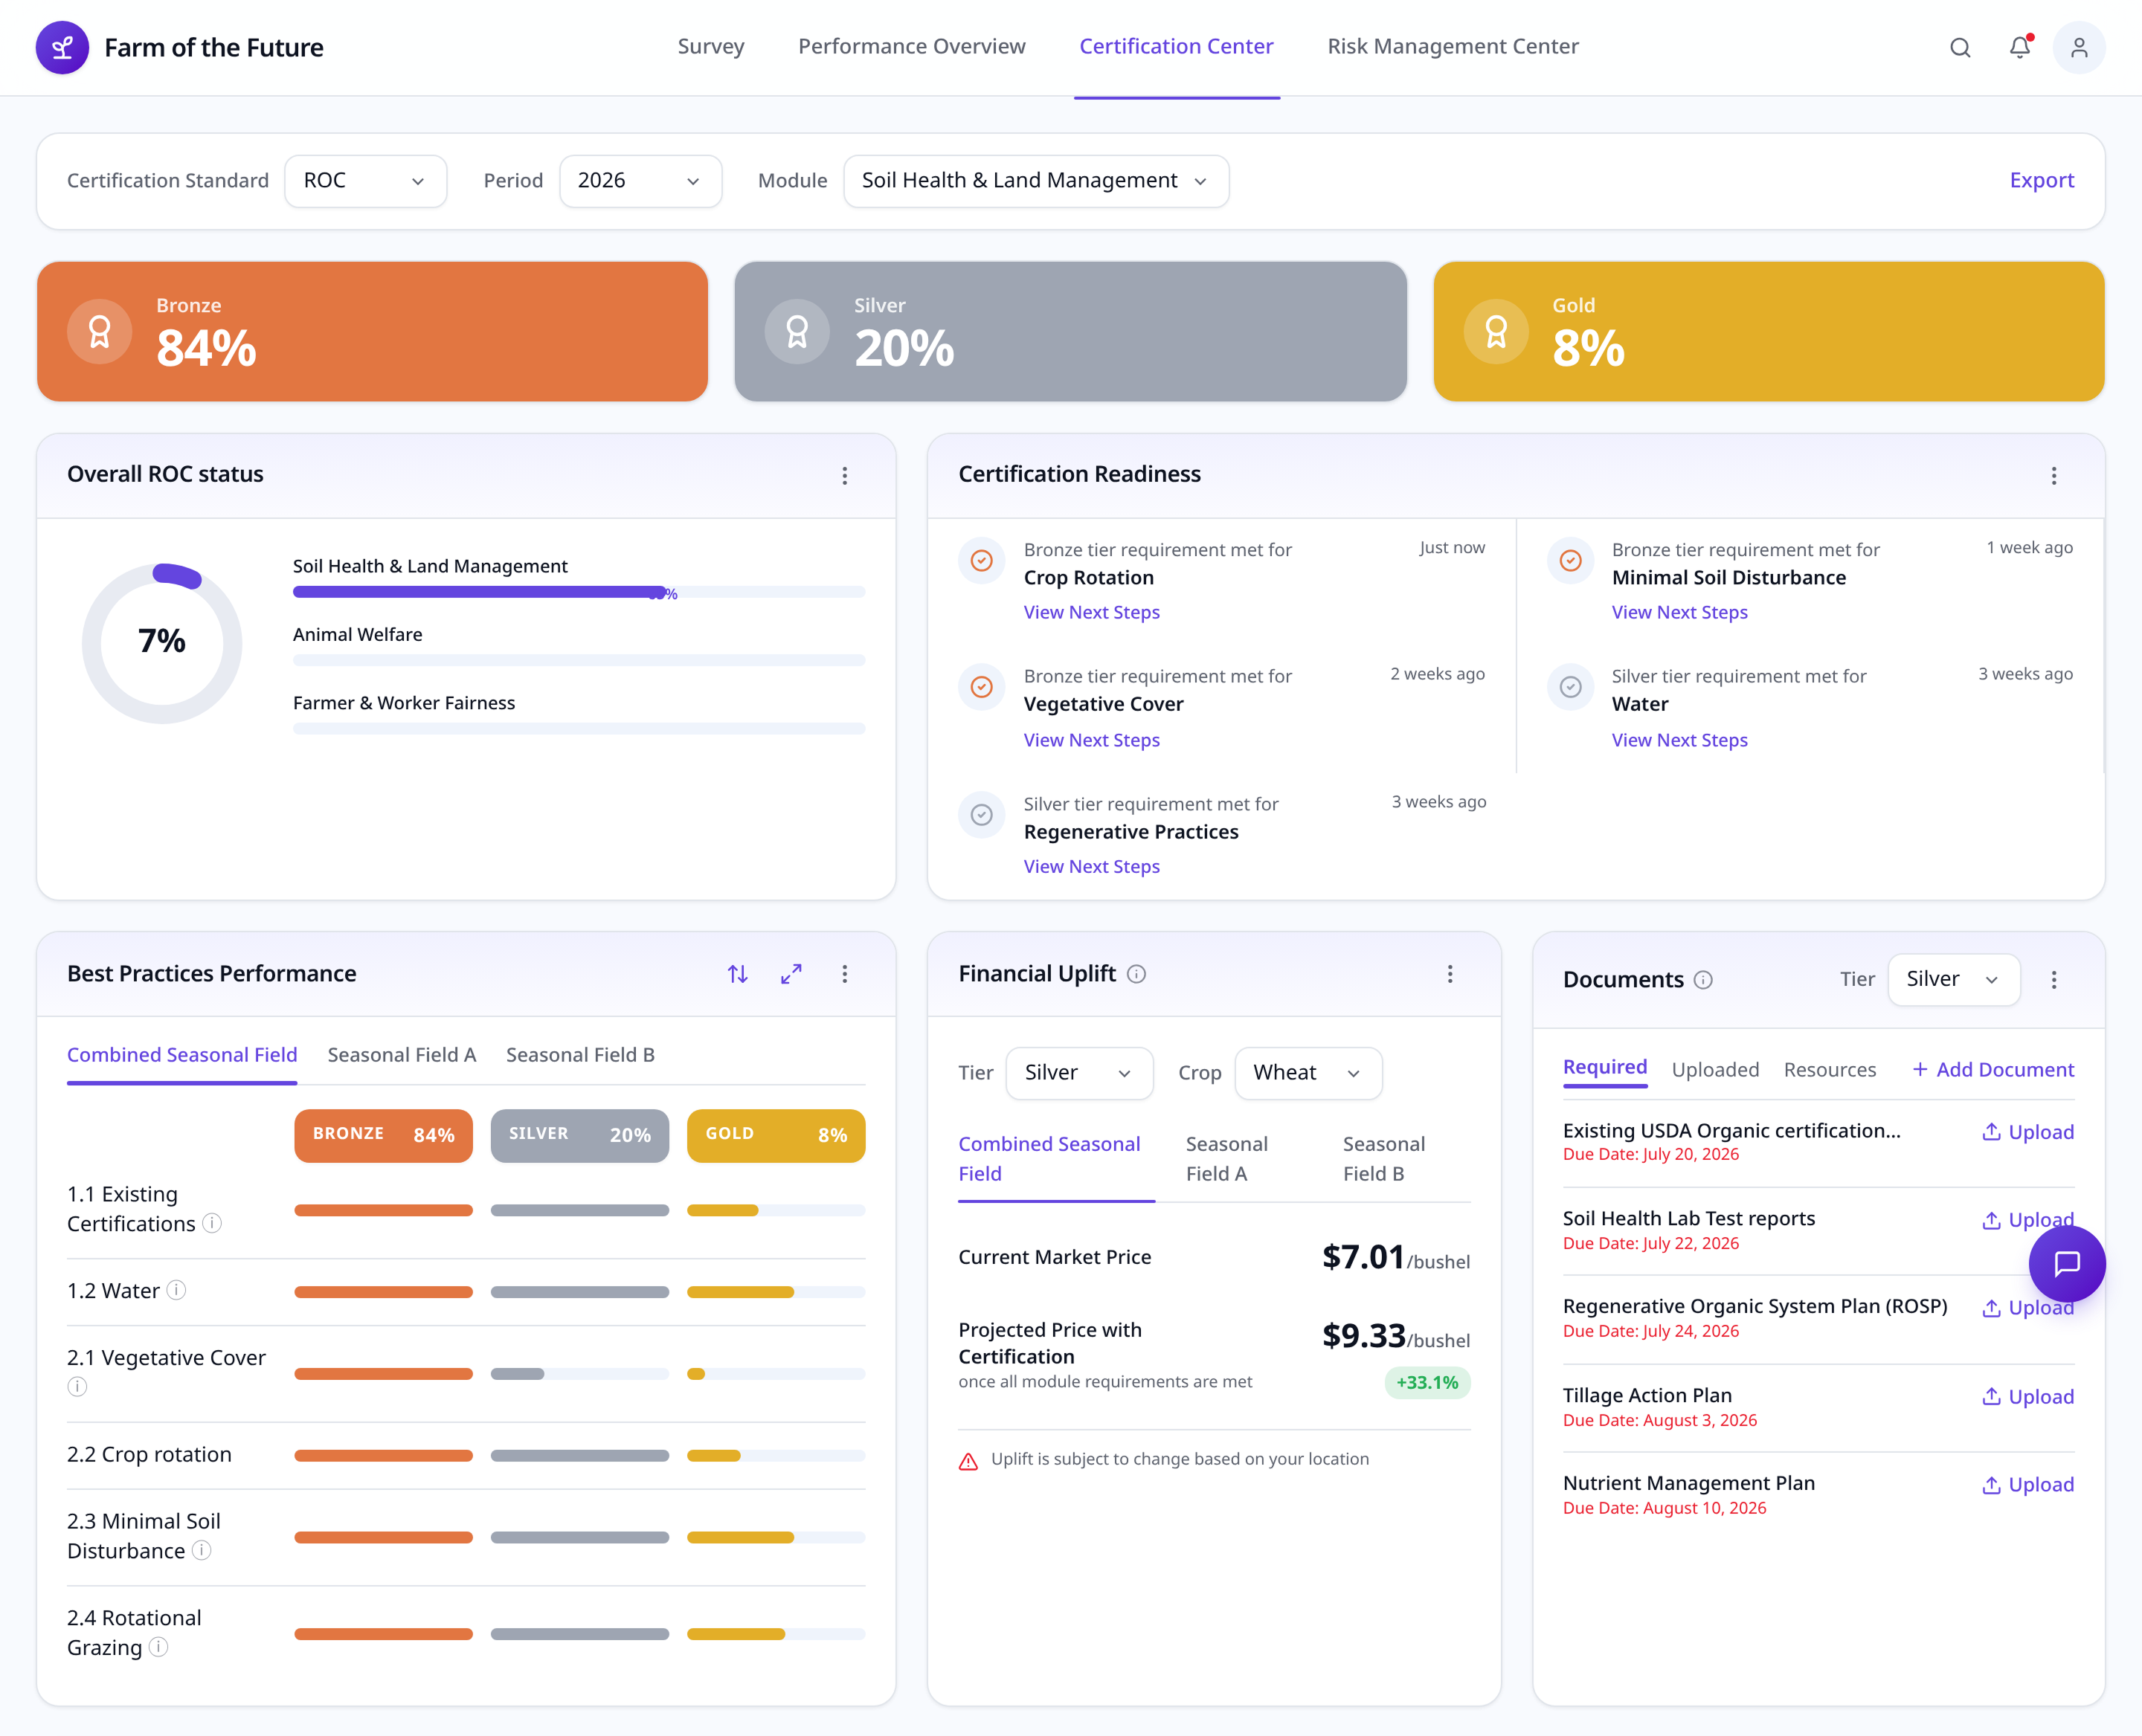
Task: Click info icon next to Documents title
Action: click(x=1702, y=980)
